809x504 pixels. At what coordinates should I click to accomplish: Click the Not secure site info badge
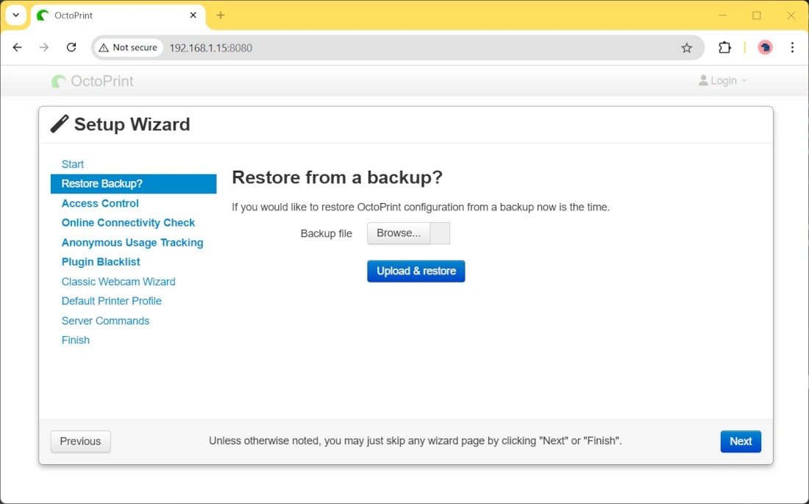pos(129,48)
